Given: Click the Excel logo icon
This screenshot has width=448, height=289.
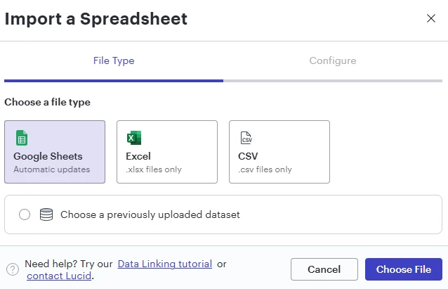Looking at the screenshot, I should point(134,138).
